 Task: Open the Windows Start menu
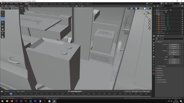point(2,101)
